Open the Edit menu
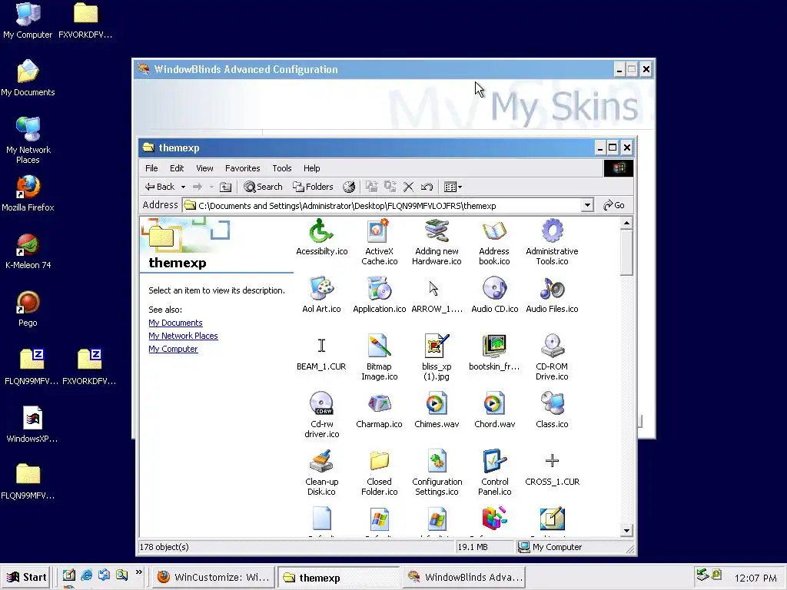This screenshot has height=590, width=787. point(177,168)
